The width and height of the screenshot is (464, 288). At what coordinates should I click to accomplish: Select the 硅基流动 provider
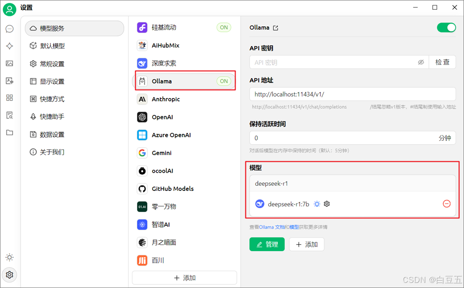coord(184,28)
